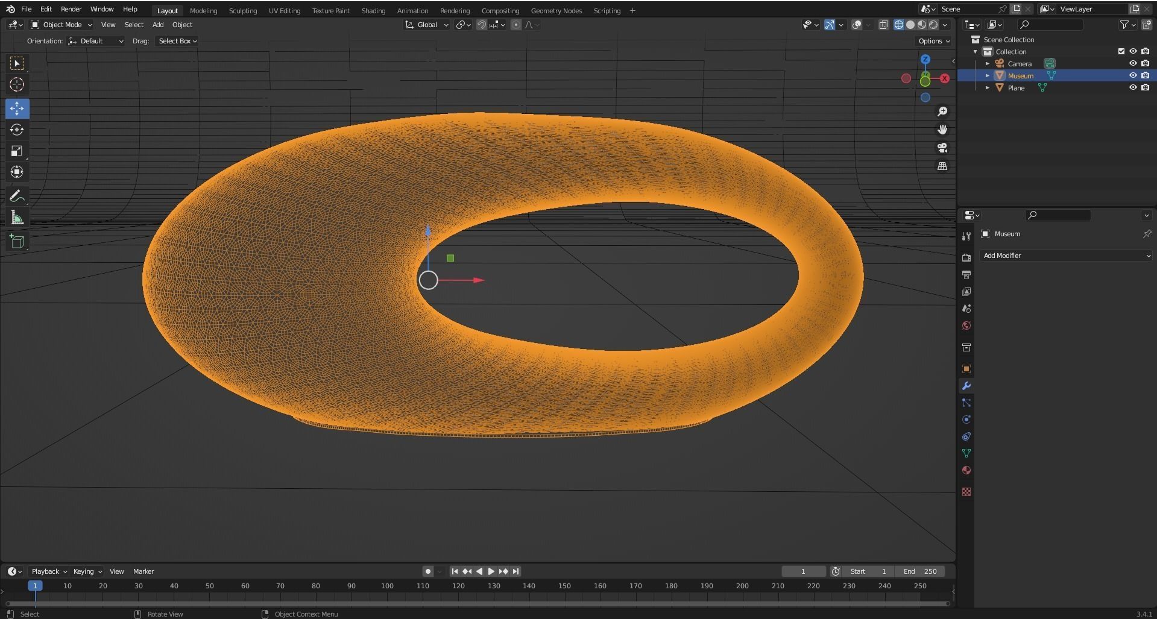The width and height of the screenshot is (1157, 619).
Task: Toggle viewport overlays button
Action: (857, 25)
